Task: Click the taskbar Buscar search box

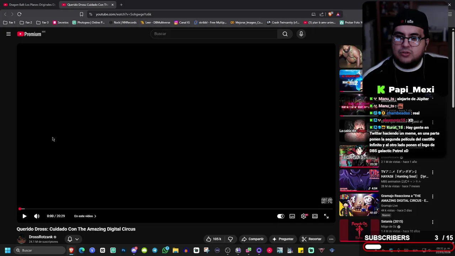Action: [40, 250]
